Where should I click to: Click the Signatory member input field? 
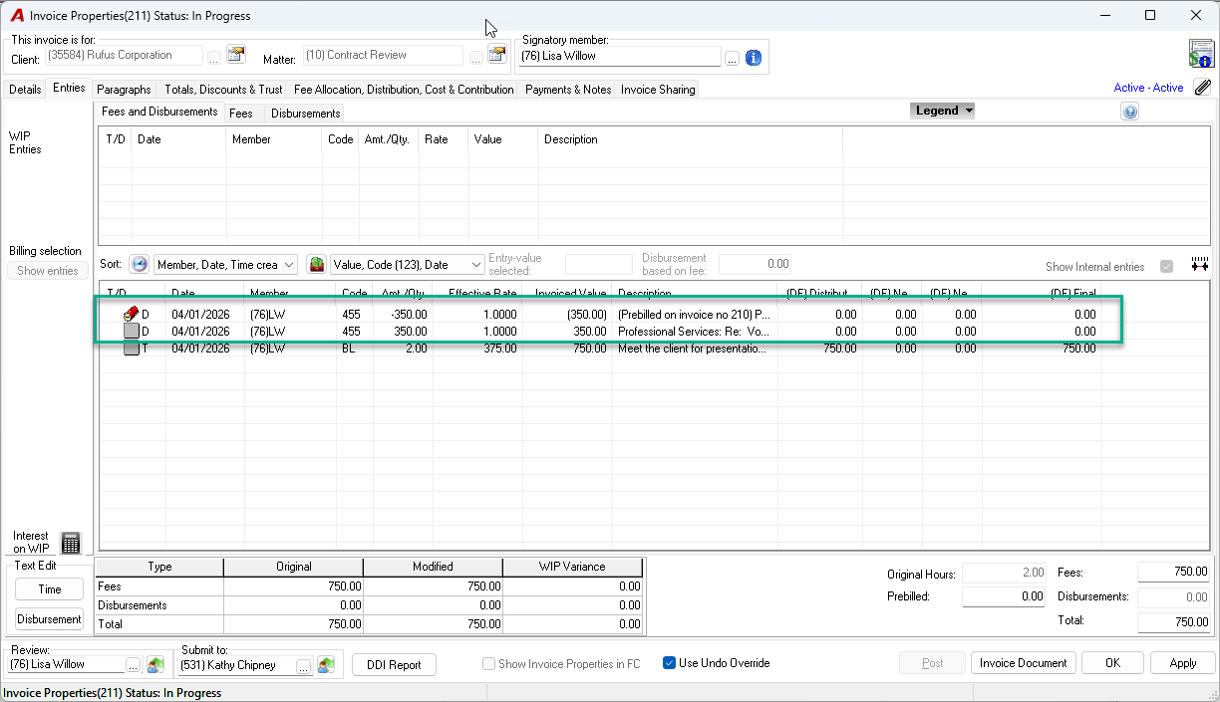pos(619,57)
